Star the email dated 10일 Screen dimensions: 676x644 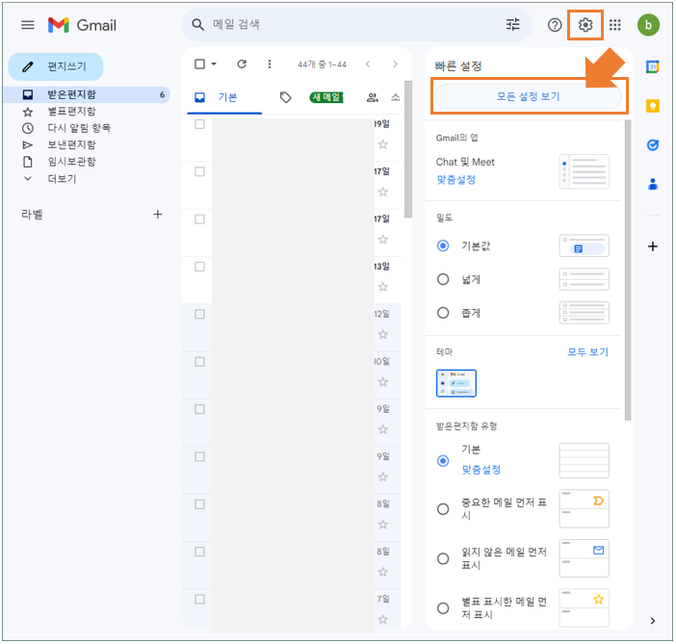click(383, 381)
